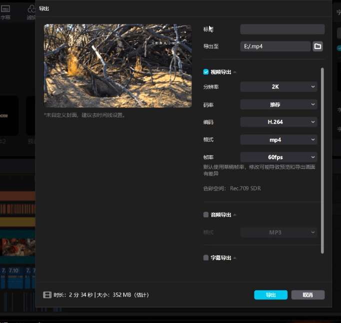Screen dimensions: 341x323
Task: Collapse the 视频导出 section arrow
Action: point(235,72)
